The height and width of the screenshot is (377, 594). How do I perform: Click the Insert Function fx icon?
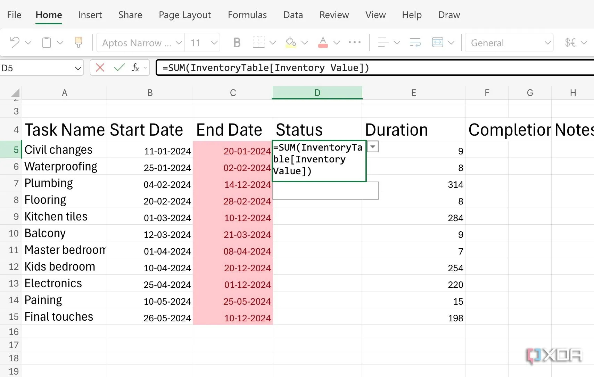click(x=135, y=67)
